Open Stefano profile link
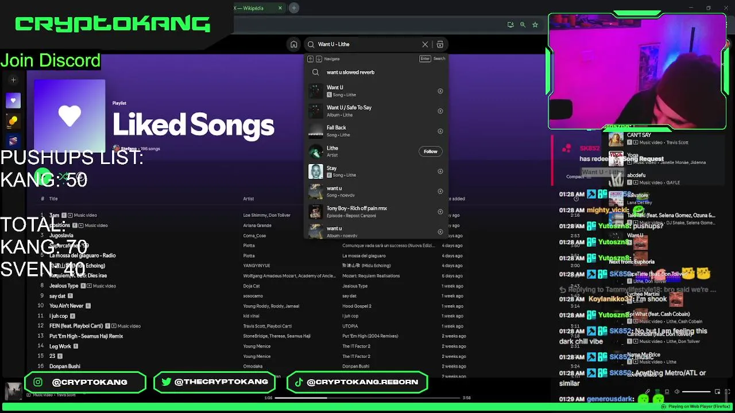This screenshot has height=413, width=735. click(129, 149)
